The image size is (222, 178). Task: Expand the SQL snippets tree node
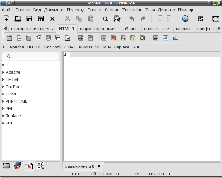coord(3,123)
